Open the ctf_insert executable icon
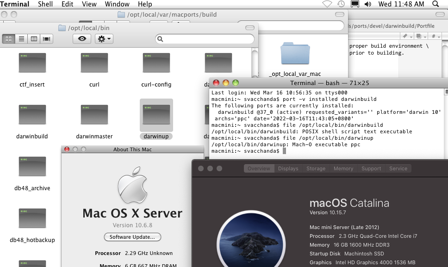448x267 pixels. [32, 63]
